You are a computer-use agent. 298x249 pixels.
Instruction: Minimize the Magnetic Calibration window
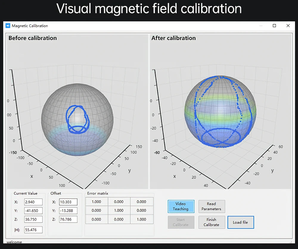pos(261,26)
